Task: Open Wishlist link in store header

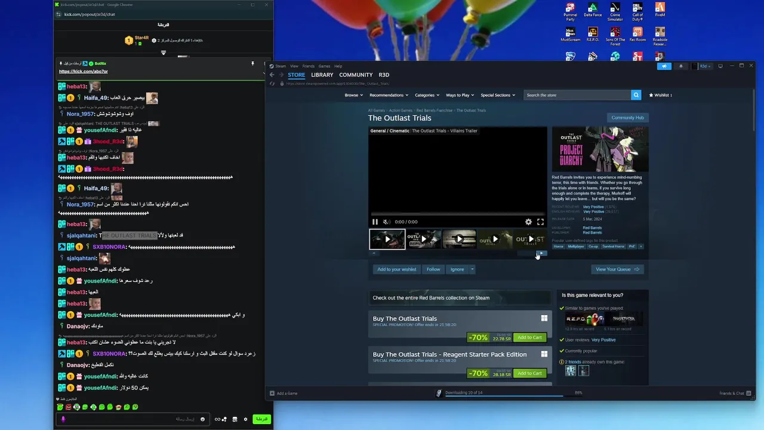Action: (x=660, y=95)
